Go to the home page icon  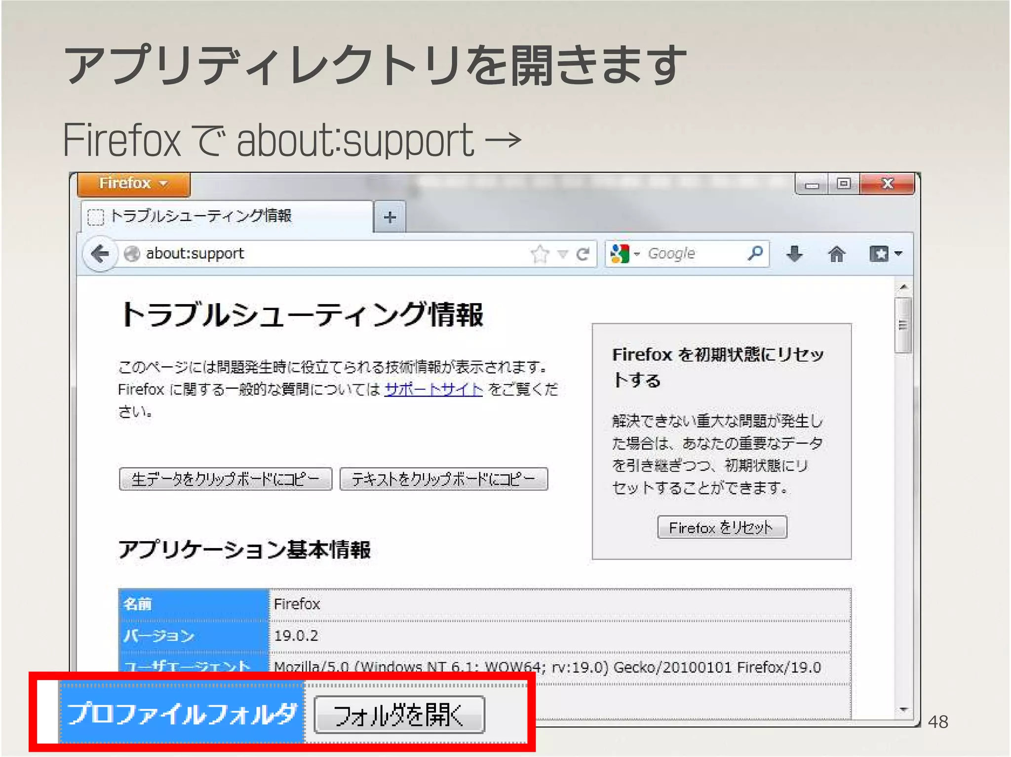(836, 254)
